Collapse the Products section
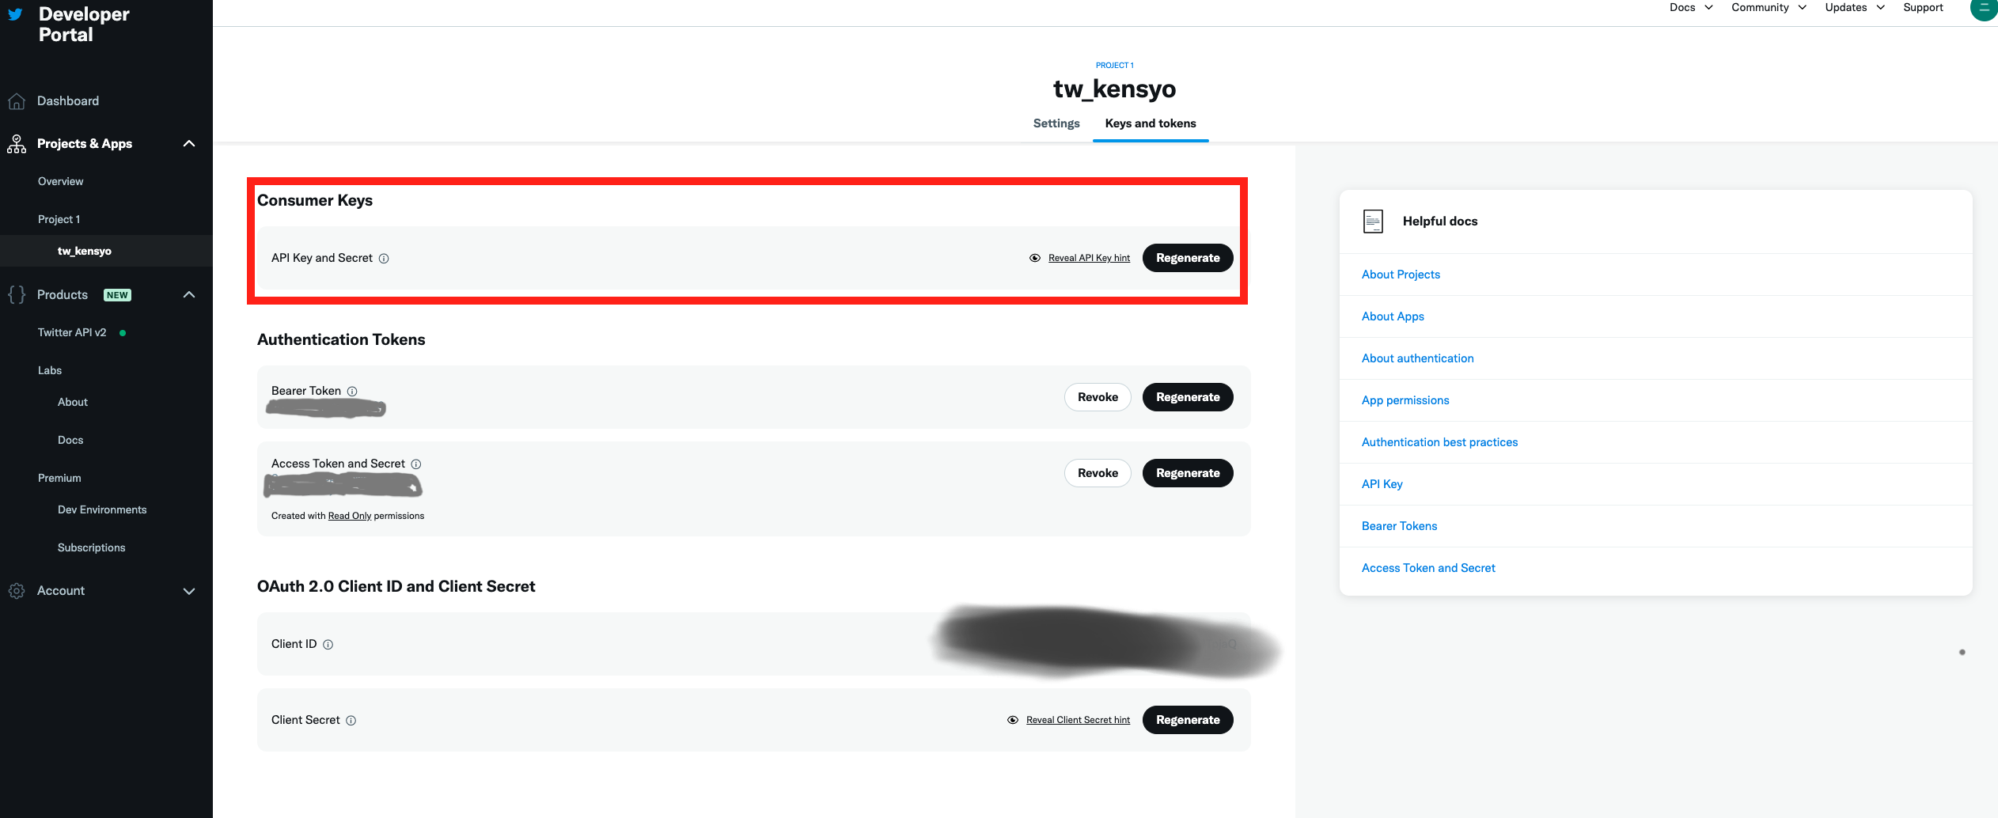 [x=189, y=295]
